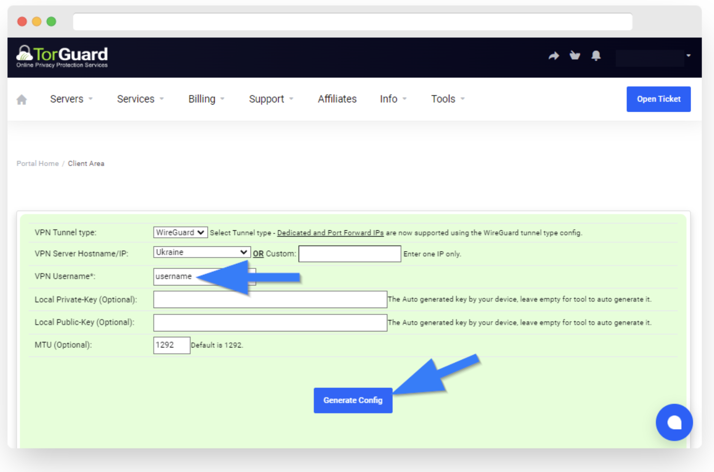Follow the Dedicated and Port Forward IPs link
The width and height of the screenshot is (714, 472).
[330, 233]
